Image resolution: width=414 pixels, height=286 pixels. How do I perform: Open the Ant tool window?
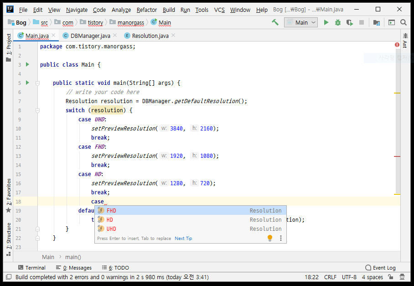(x=405, y=41)
